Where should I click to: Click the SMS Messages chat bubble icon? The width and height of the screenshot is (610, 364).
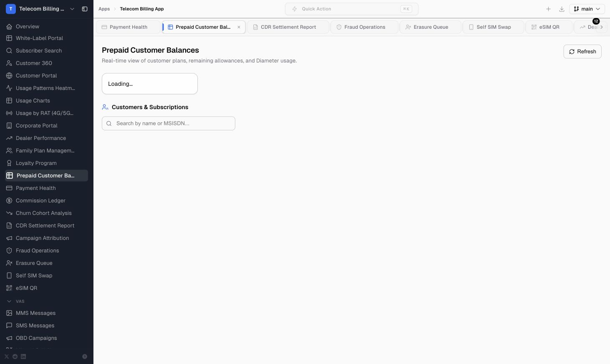pos(9,325)
